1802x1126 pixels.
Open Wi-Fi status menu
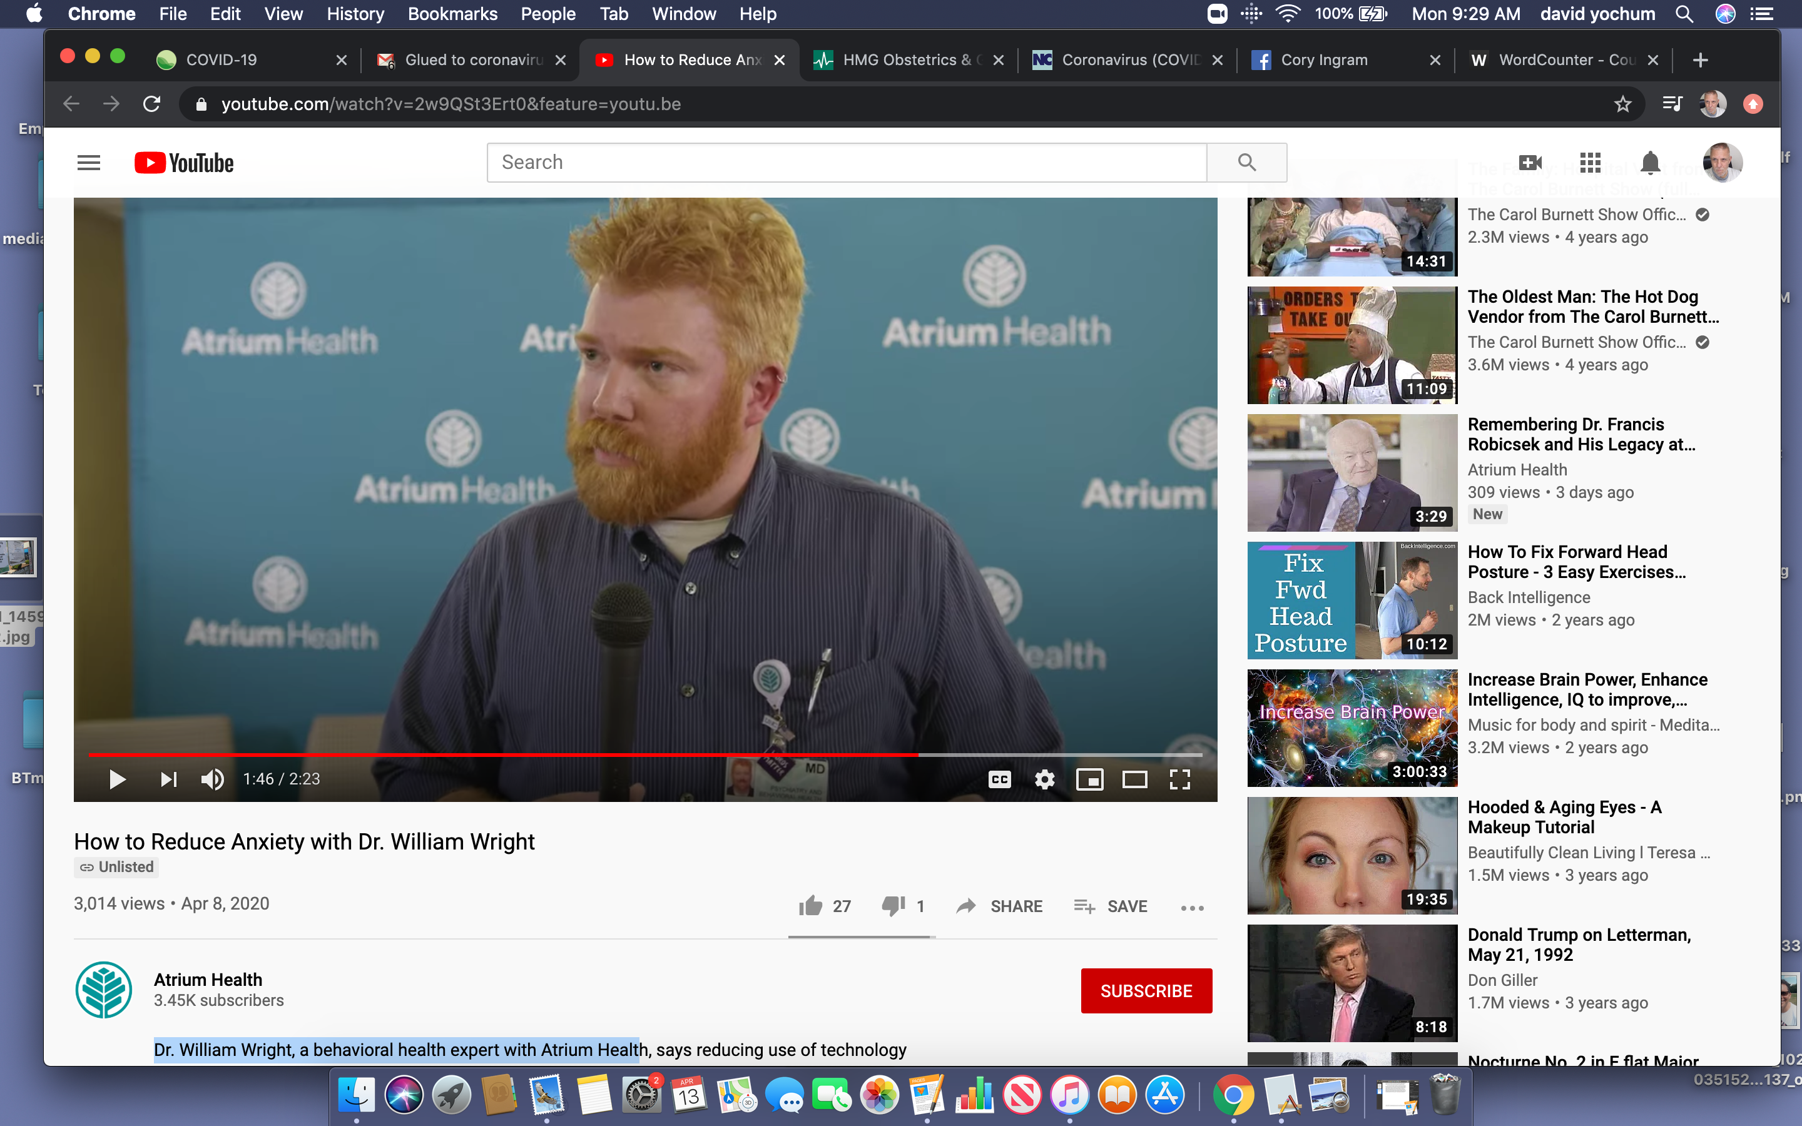(x=1288, y=13)
